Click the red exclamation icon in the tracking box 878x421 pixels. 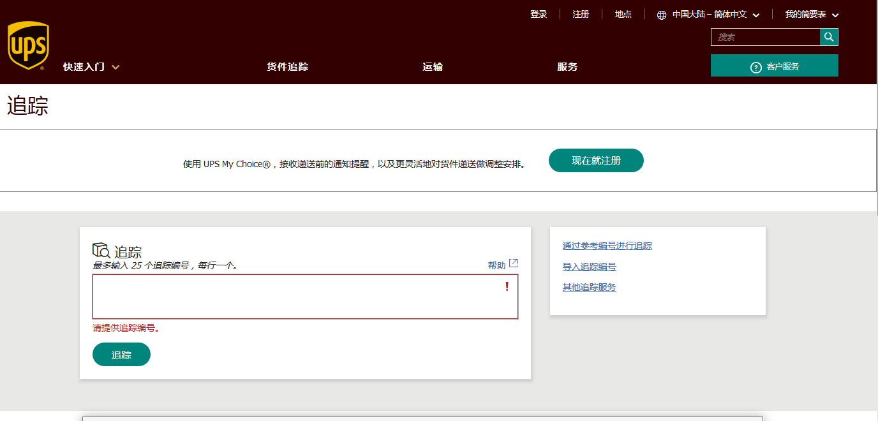tap(507, 286)
